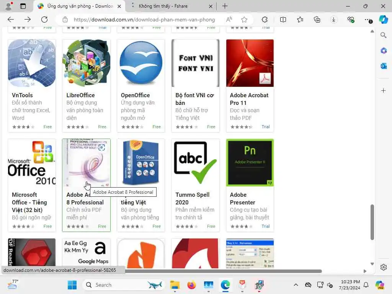Go back to the previous page
392x294 pixels.
pos(10,20)
